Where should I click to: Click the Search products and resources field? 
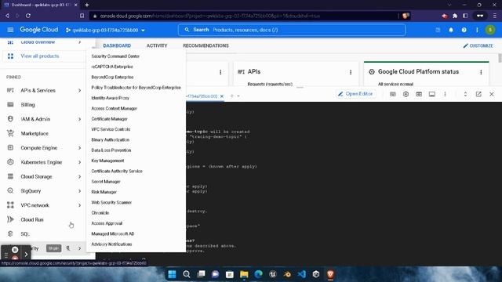tap(292, 30)
